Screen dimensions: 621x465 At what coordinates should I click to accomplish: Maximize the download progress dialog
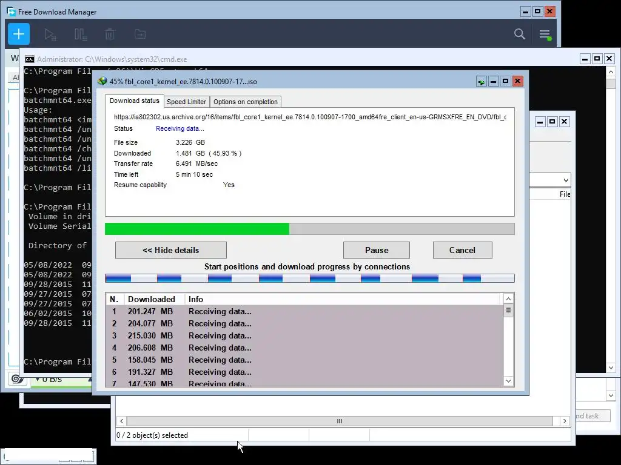(x=505, y=82)
